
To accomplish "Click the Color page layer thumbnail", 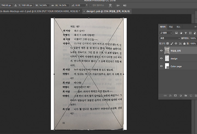I will (167, 66).
